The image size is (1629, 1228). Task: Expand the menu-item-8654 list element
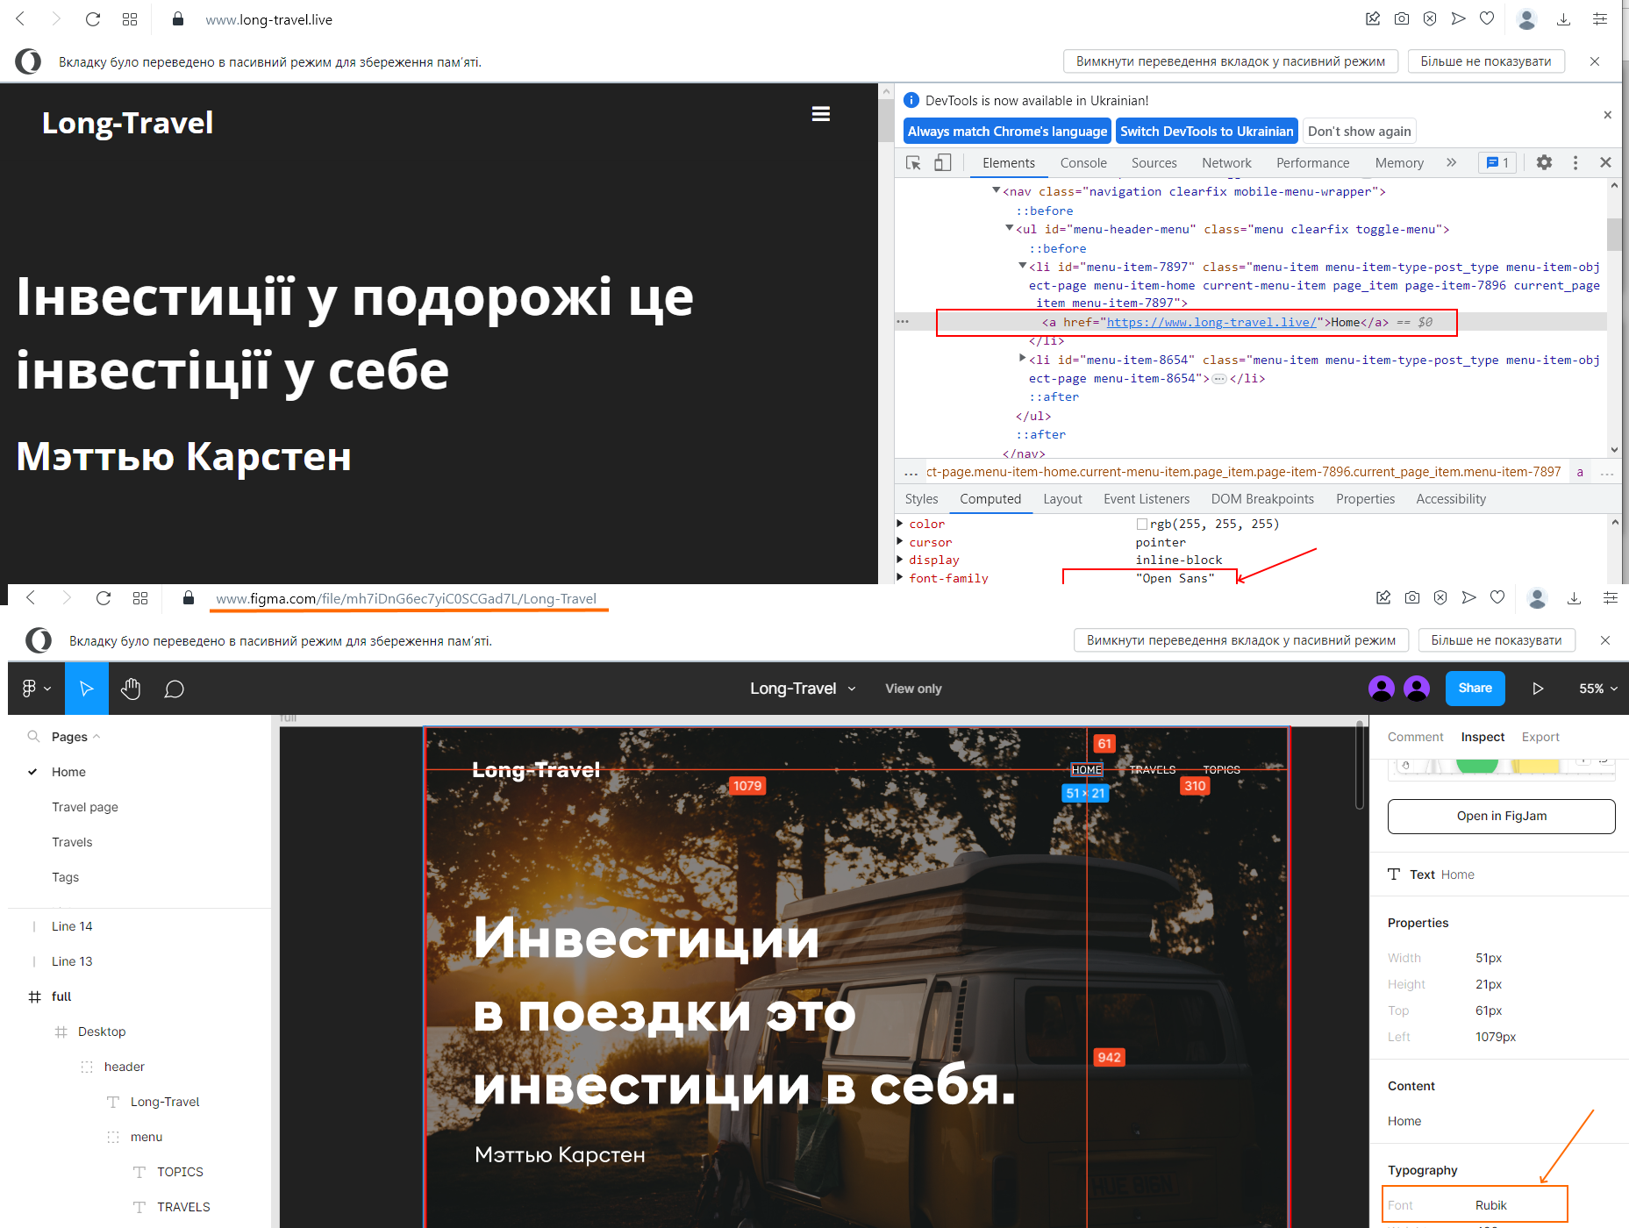[1022, 359]
